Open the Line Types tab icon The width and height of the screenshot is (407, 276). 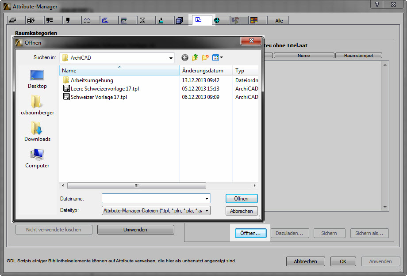(87, 20)
